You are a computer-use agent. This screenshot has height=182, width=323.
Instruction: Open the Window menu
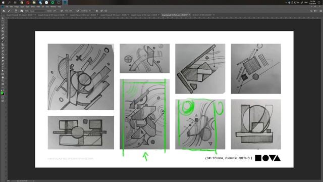click(53, 7)
